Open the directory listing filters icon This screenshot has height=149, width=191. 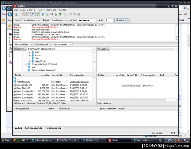point(66,14)
